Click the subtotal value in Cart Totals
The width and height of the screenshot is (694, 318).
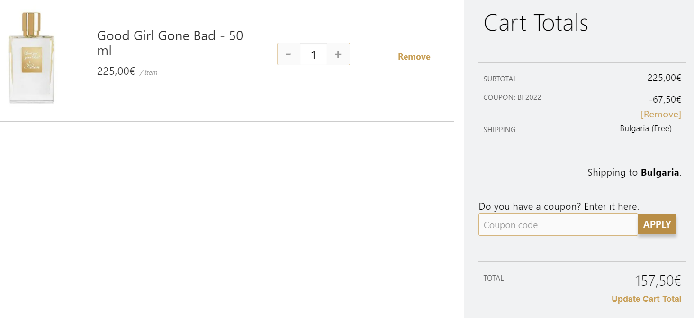664,78
